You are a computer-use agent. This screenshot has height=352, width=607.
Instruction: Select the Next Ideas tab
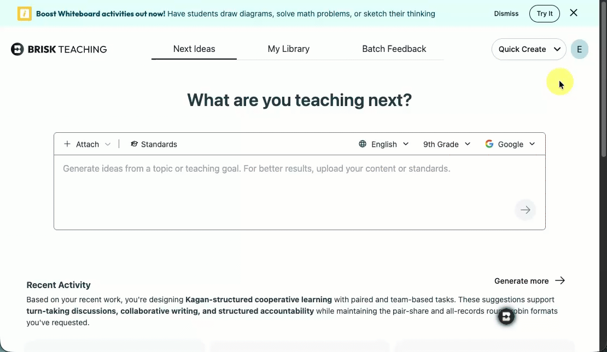(194, 49)
